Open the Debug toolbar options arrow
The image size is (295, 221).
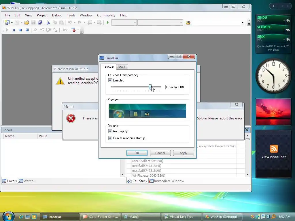pyautogui.click(x=82, y=31)
